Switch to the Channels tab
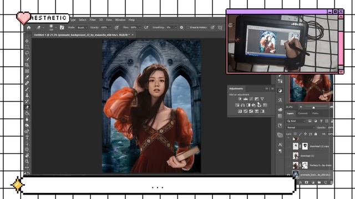 [303, 113]
